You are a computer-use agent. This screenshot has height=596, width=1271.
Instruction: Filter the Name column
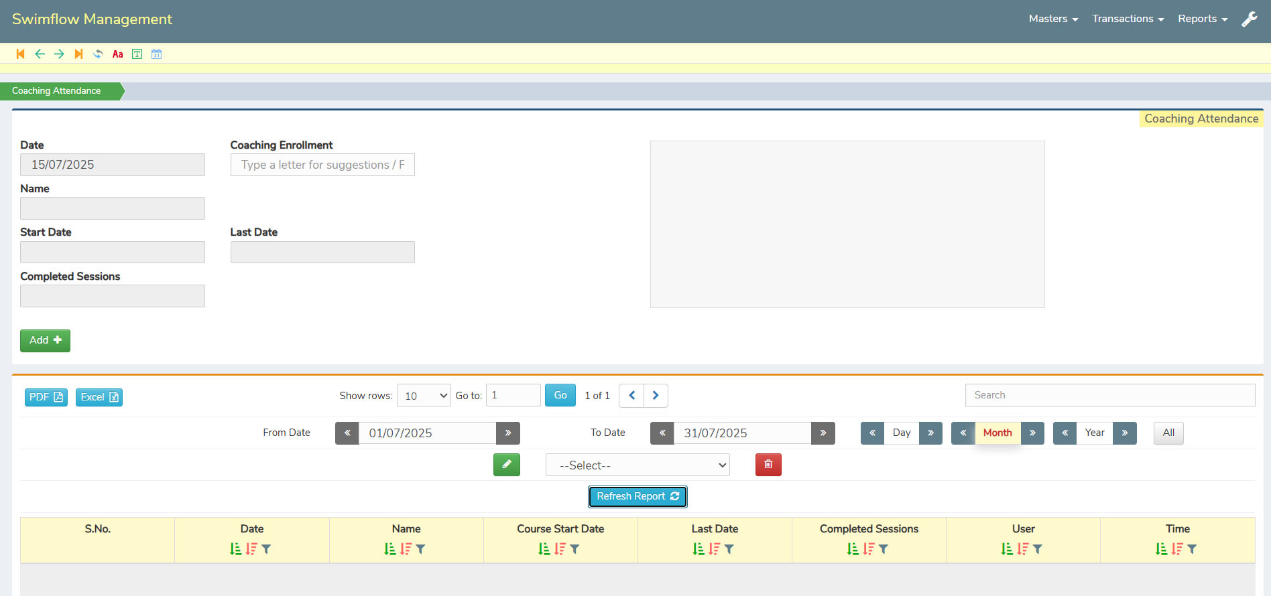pyautogui.click(x=420, y=549)
